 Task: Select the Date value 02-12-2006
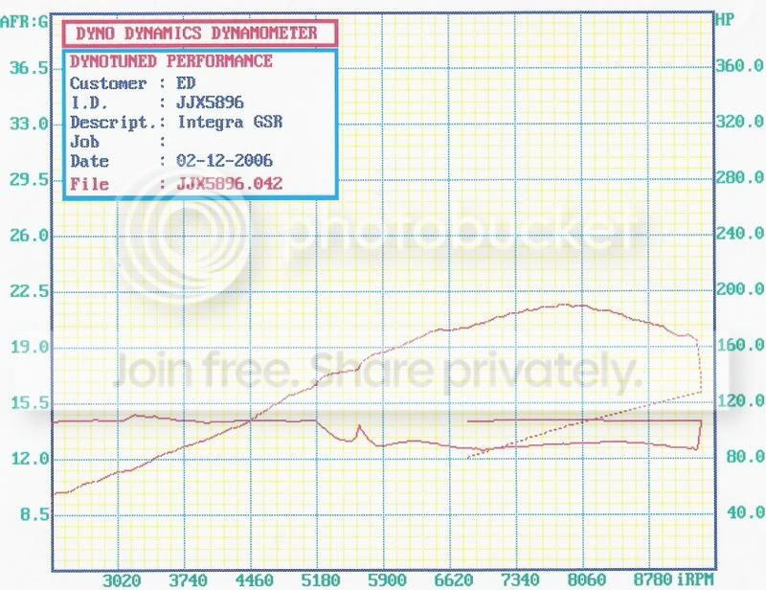pos(220,162)
